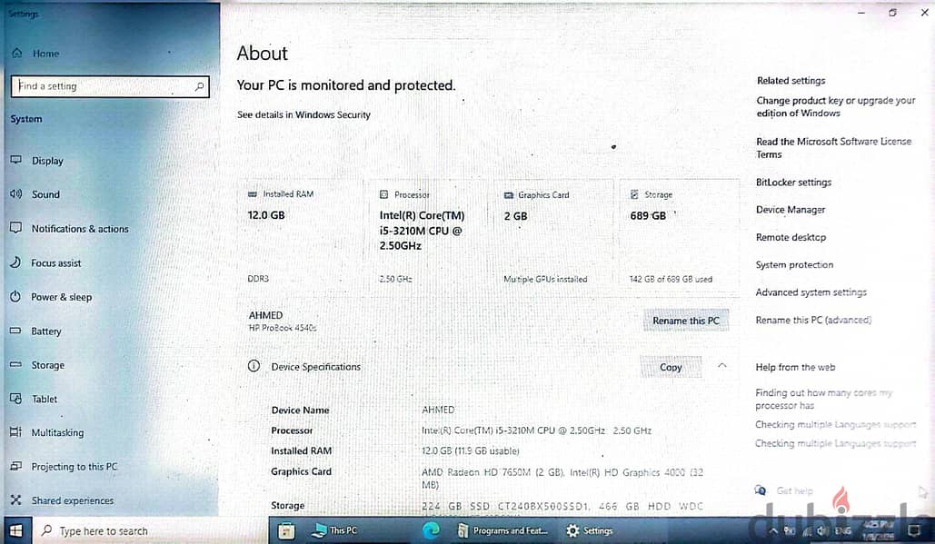
Task: Click the 142 GB of 689 GB used text
Action: [x=671, y=279]
